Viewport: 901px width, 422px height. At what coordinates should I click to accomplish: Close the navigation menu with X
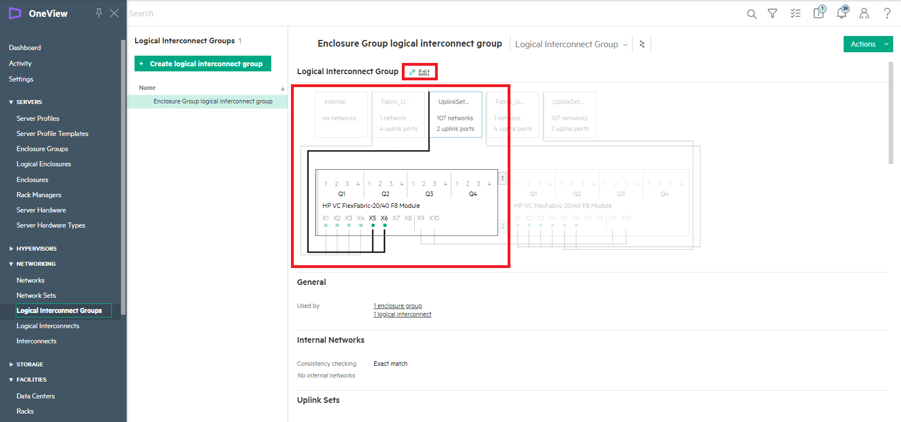(114, 13)
